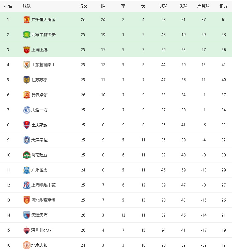Click the 江苏苏宁 team badge
Screen dimensions: 232x250
[x=26, y=80]
